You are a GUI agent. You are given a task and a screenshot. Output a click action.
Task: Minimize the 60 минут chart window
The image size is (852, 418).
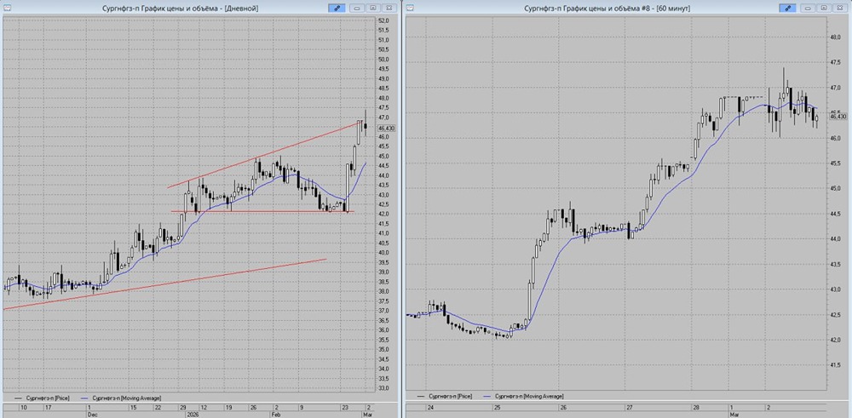[809, 8]
